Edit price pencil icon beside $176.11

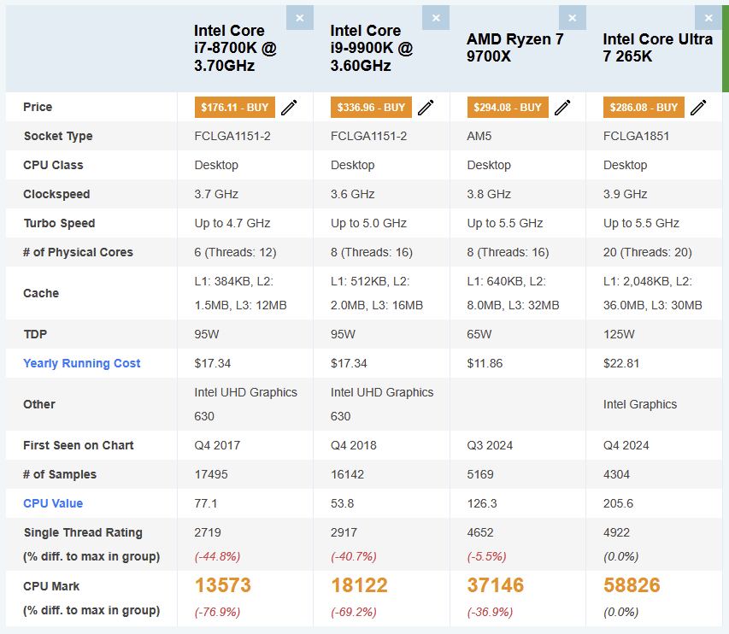click(289, 108)
